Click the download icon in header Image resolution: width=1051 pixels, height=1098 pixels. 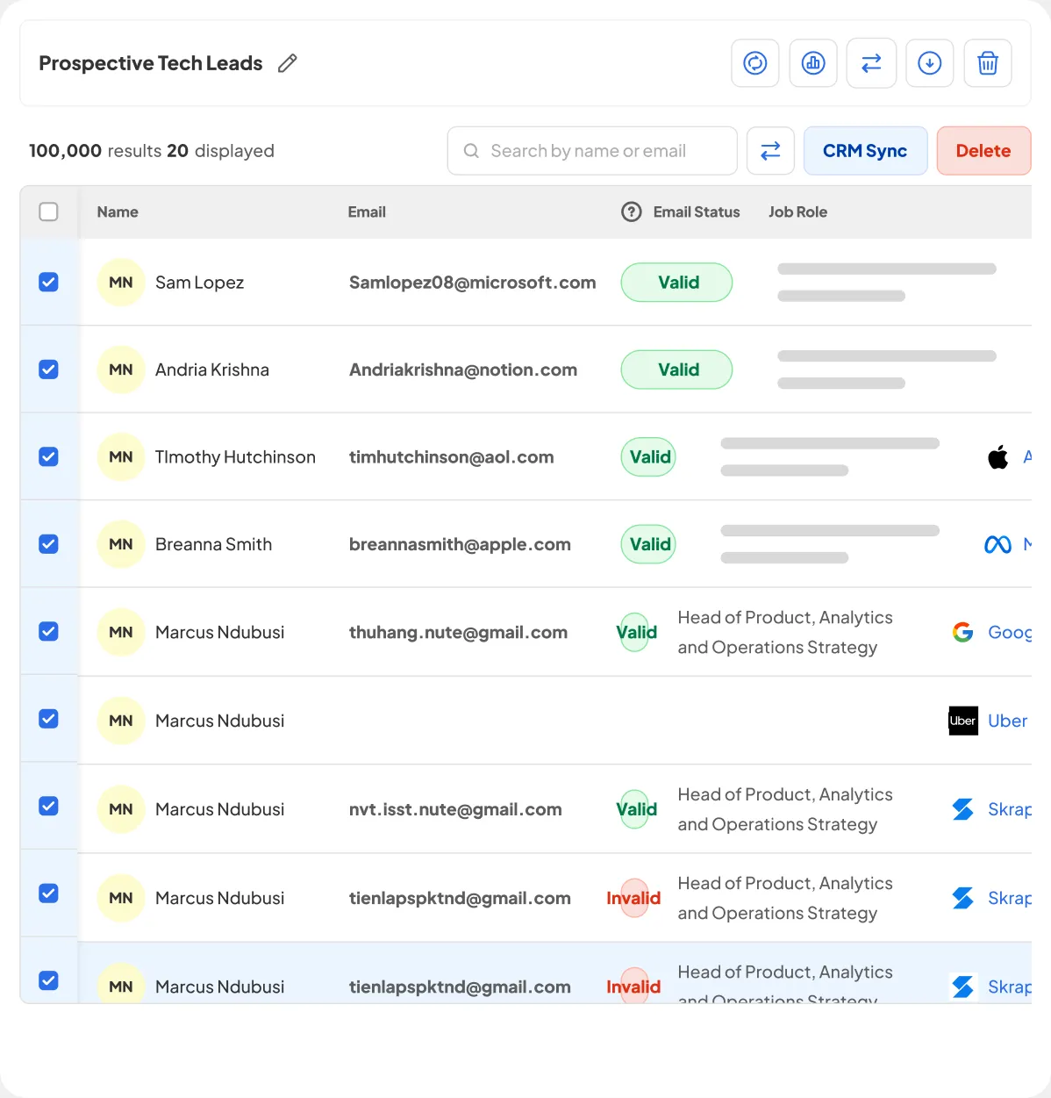(929, 63)
